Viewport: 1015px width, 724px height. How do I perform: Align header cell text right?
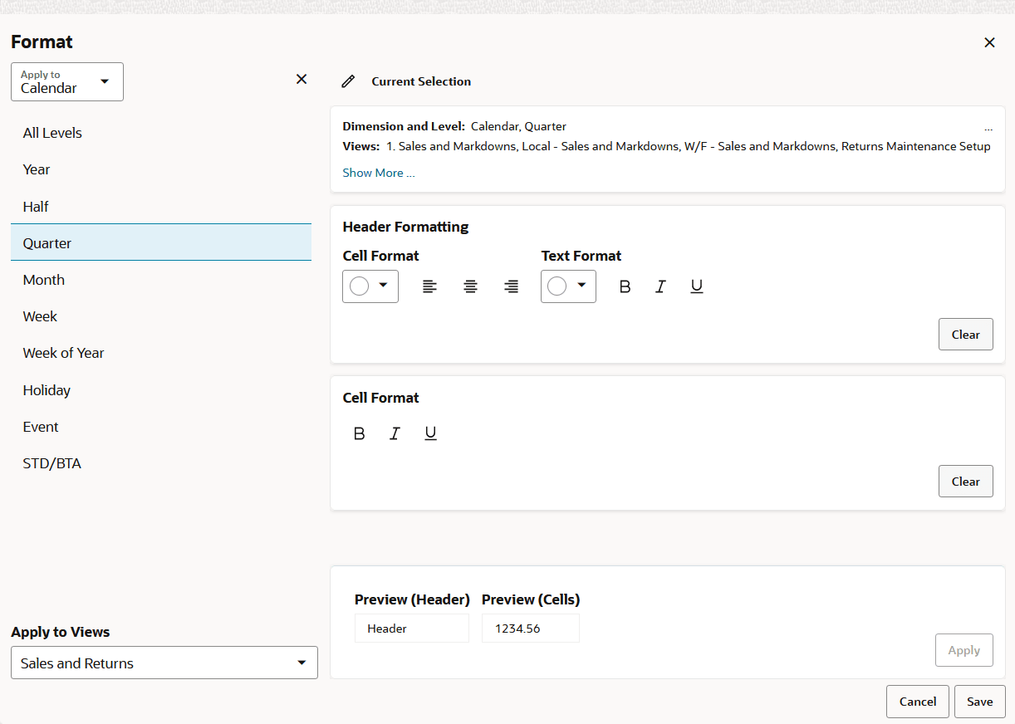tap(512, 286)
